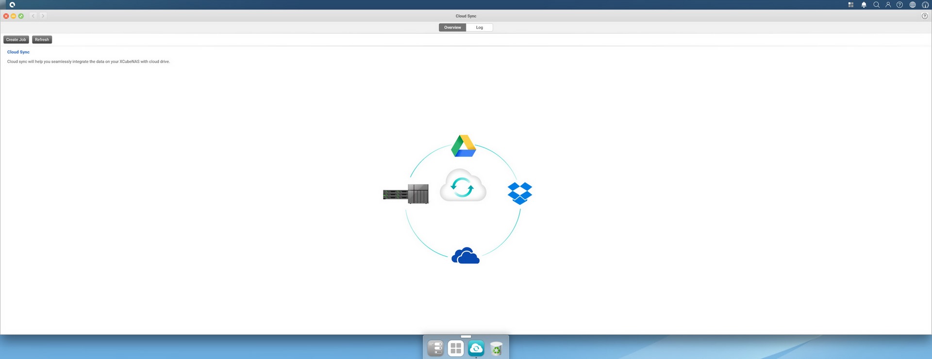Open the user account menu
Screen dimensions: 932x359
click(x=888, y=4)
